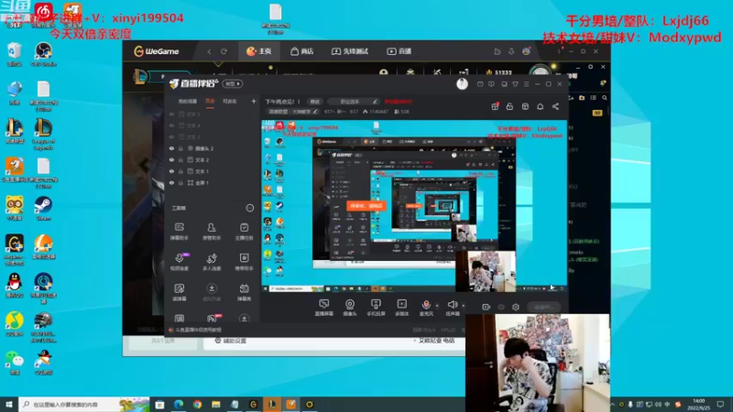This screenshot has height=412, width=733.
Task: Click the search icon in LoL friends panel
Action: pyautogui.click(x=605, y=98)
